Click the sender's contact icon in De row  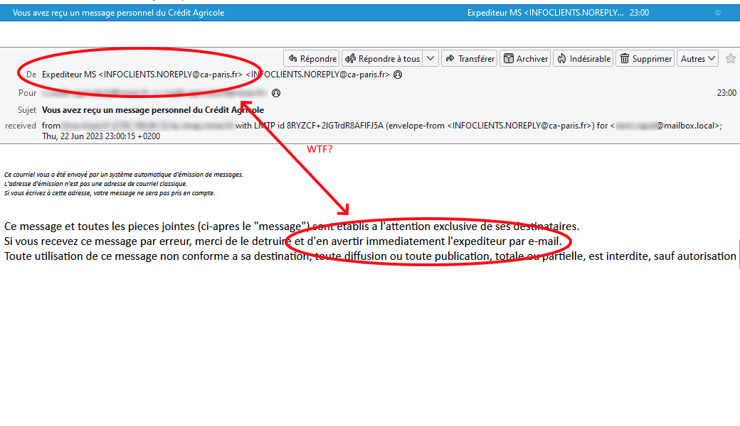point(398,75)
